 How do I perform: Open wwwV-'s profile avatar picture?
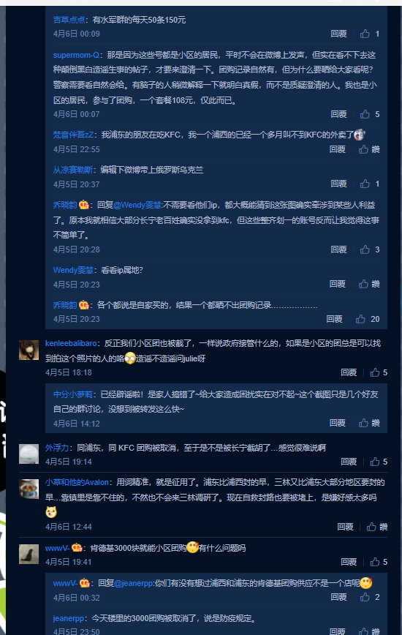pyautogui.click(x=29, y=554)
